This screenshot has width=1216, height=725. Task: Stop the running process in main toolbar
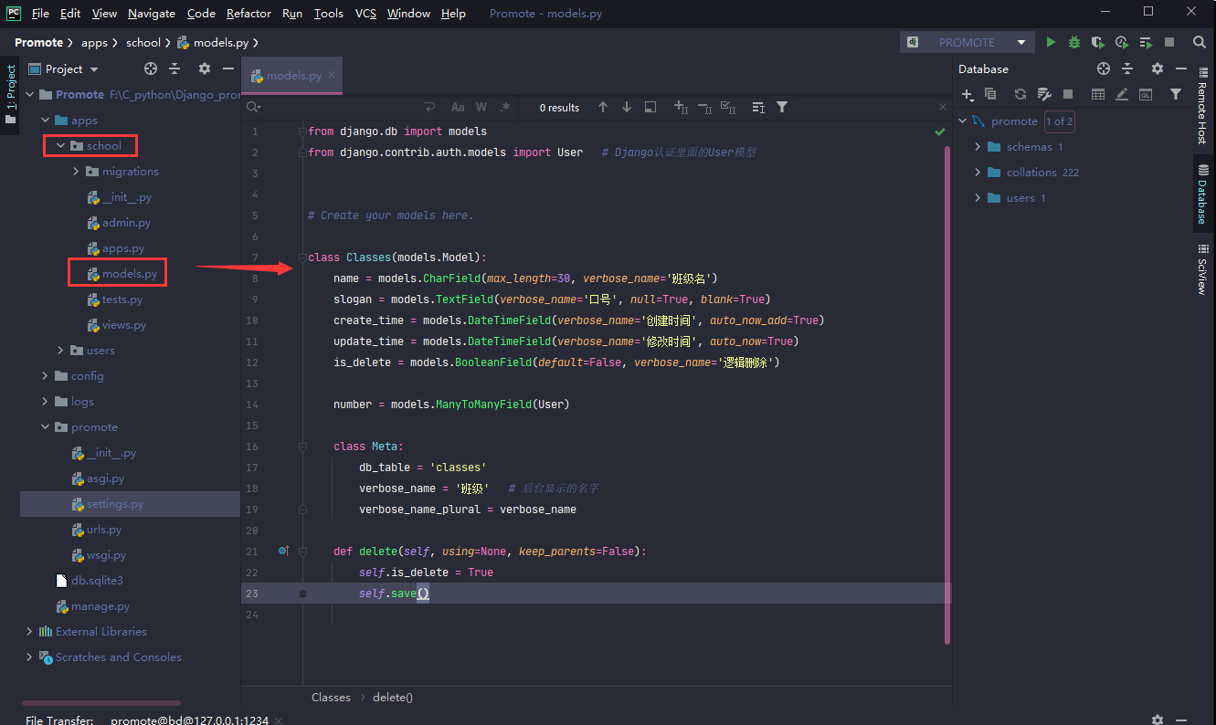point(1169,42)
